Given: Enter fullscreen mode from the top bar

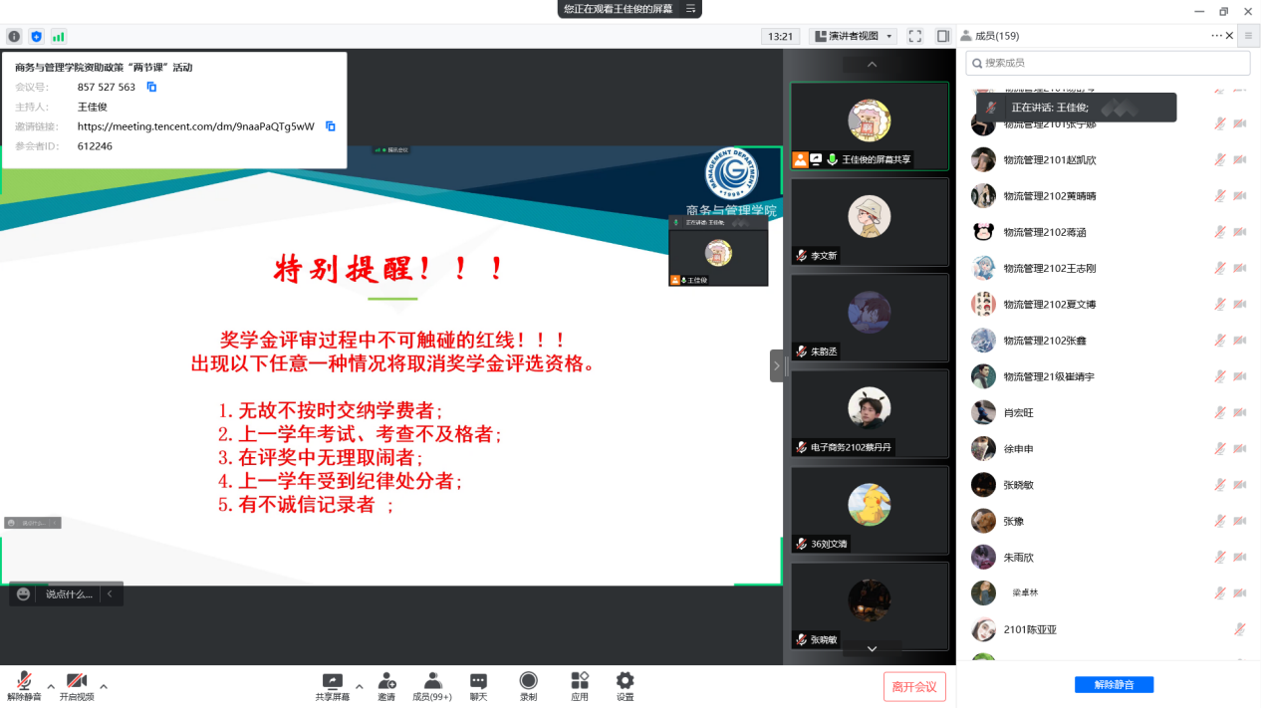Looking at the screenshot, I should pos(914,37).
